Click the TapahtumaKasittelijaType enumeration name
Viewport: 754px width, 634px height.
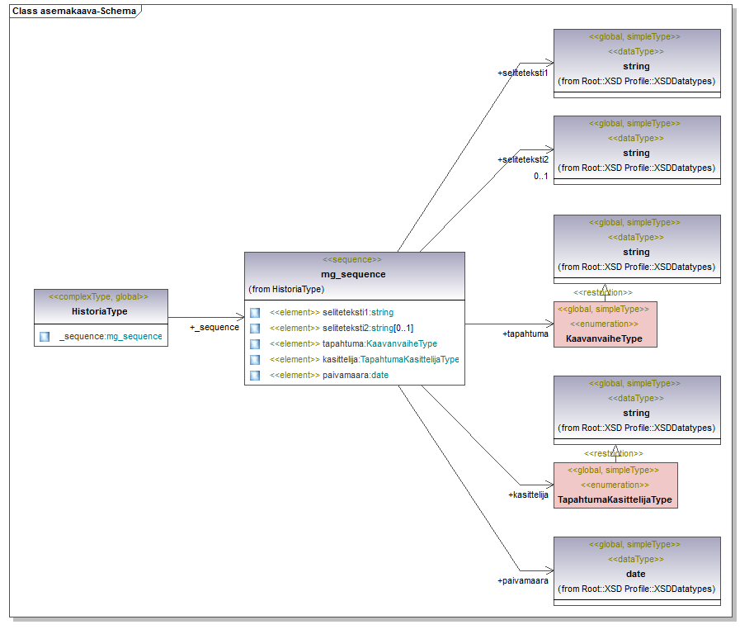615,500
